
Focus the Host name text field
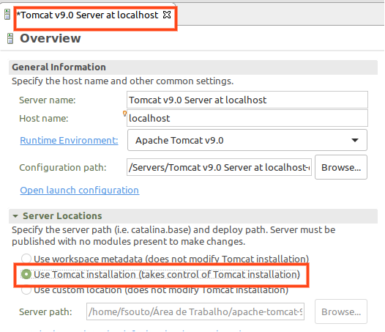pyautogui.click(x=247, y=118)
